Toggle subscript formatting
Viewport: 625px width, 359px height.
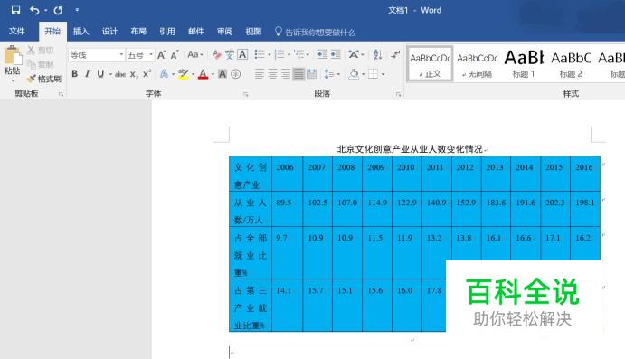coord(134,74)
